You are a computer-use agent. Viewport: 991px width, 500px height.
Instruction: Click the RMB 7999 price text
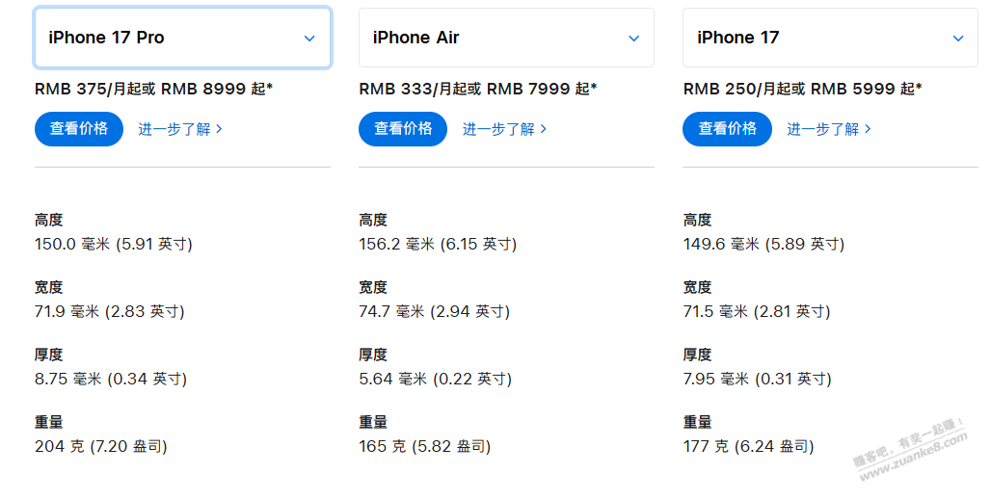(528, 89)
